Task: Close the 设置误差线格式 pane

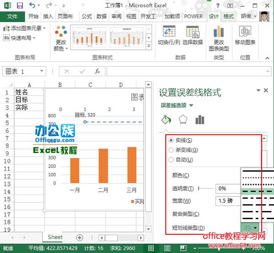Action: click(266, 90)
